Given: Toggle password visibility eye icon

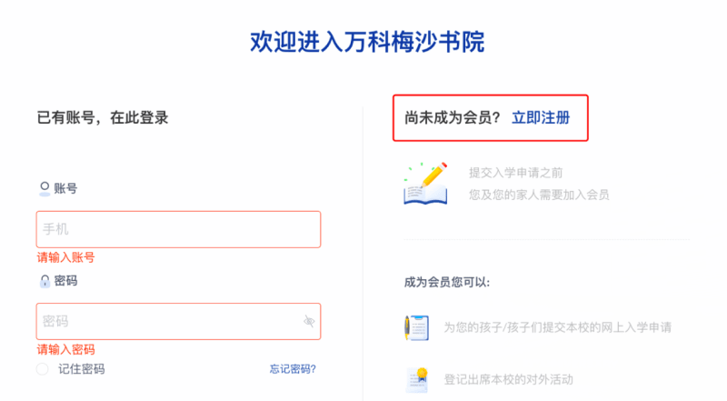Looking at the screenshot, I should pyautogui.click(x=309, y=321).
